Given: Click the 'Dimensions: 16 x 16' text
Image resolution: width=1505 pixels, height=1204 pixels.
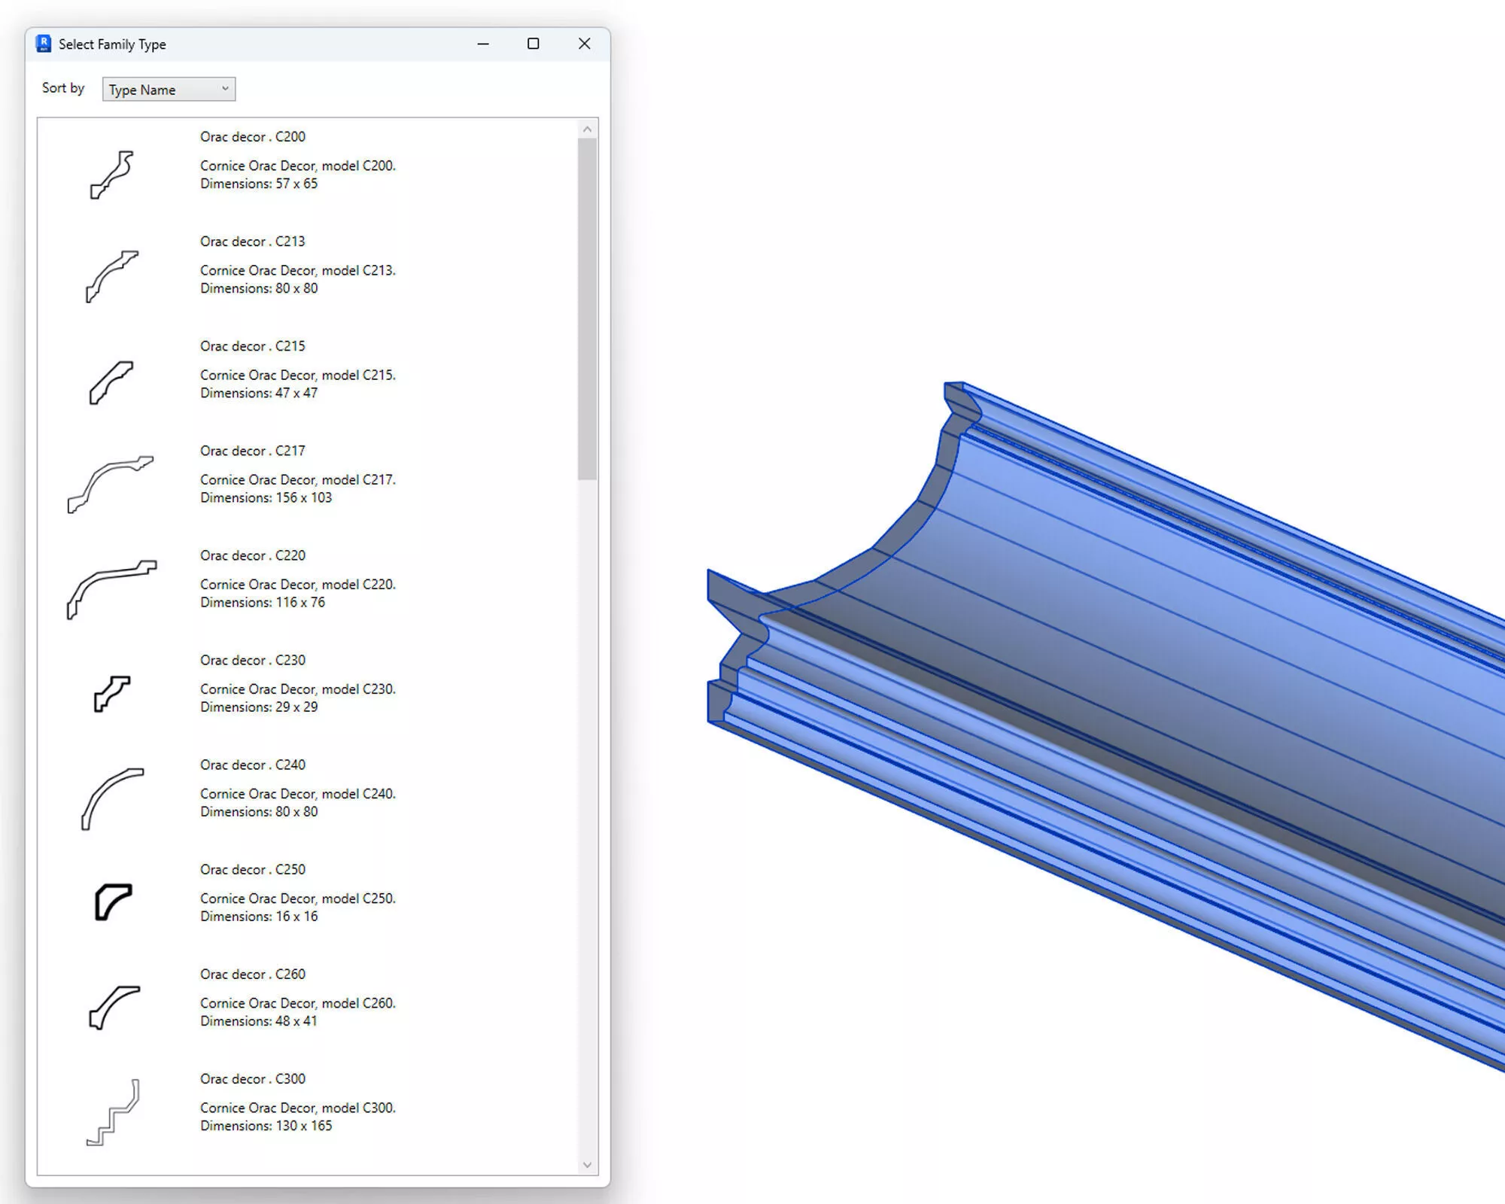Looking at the screenshot, I should pyautogui.click(x=259, y=917).
